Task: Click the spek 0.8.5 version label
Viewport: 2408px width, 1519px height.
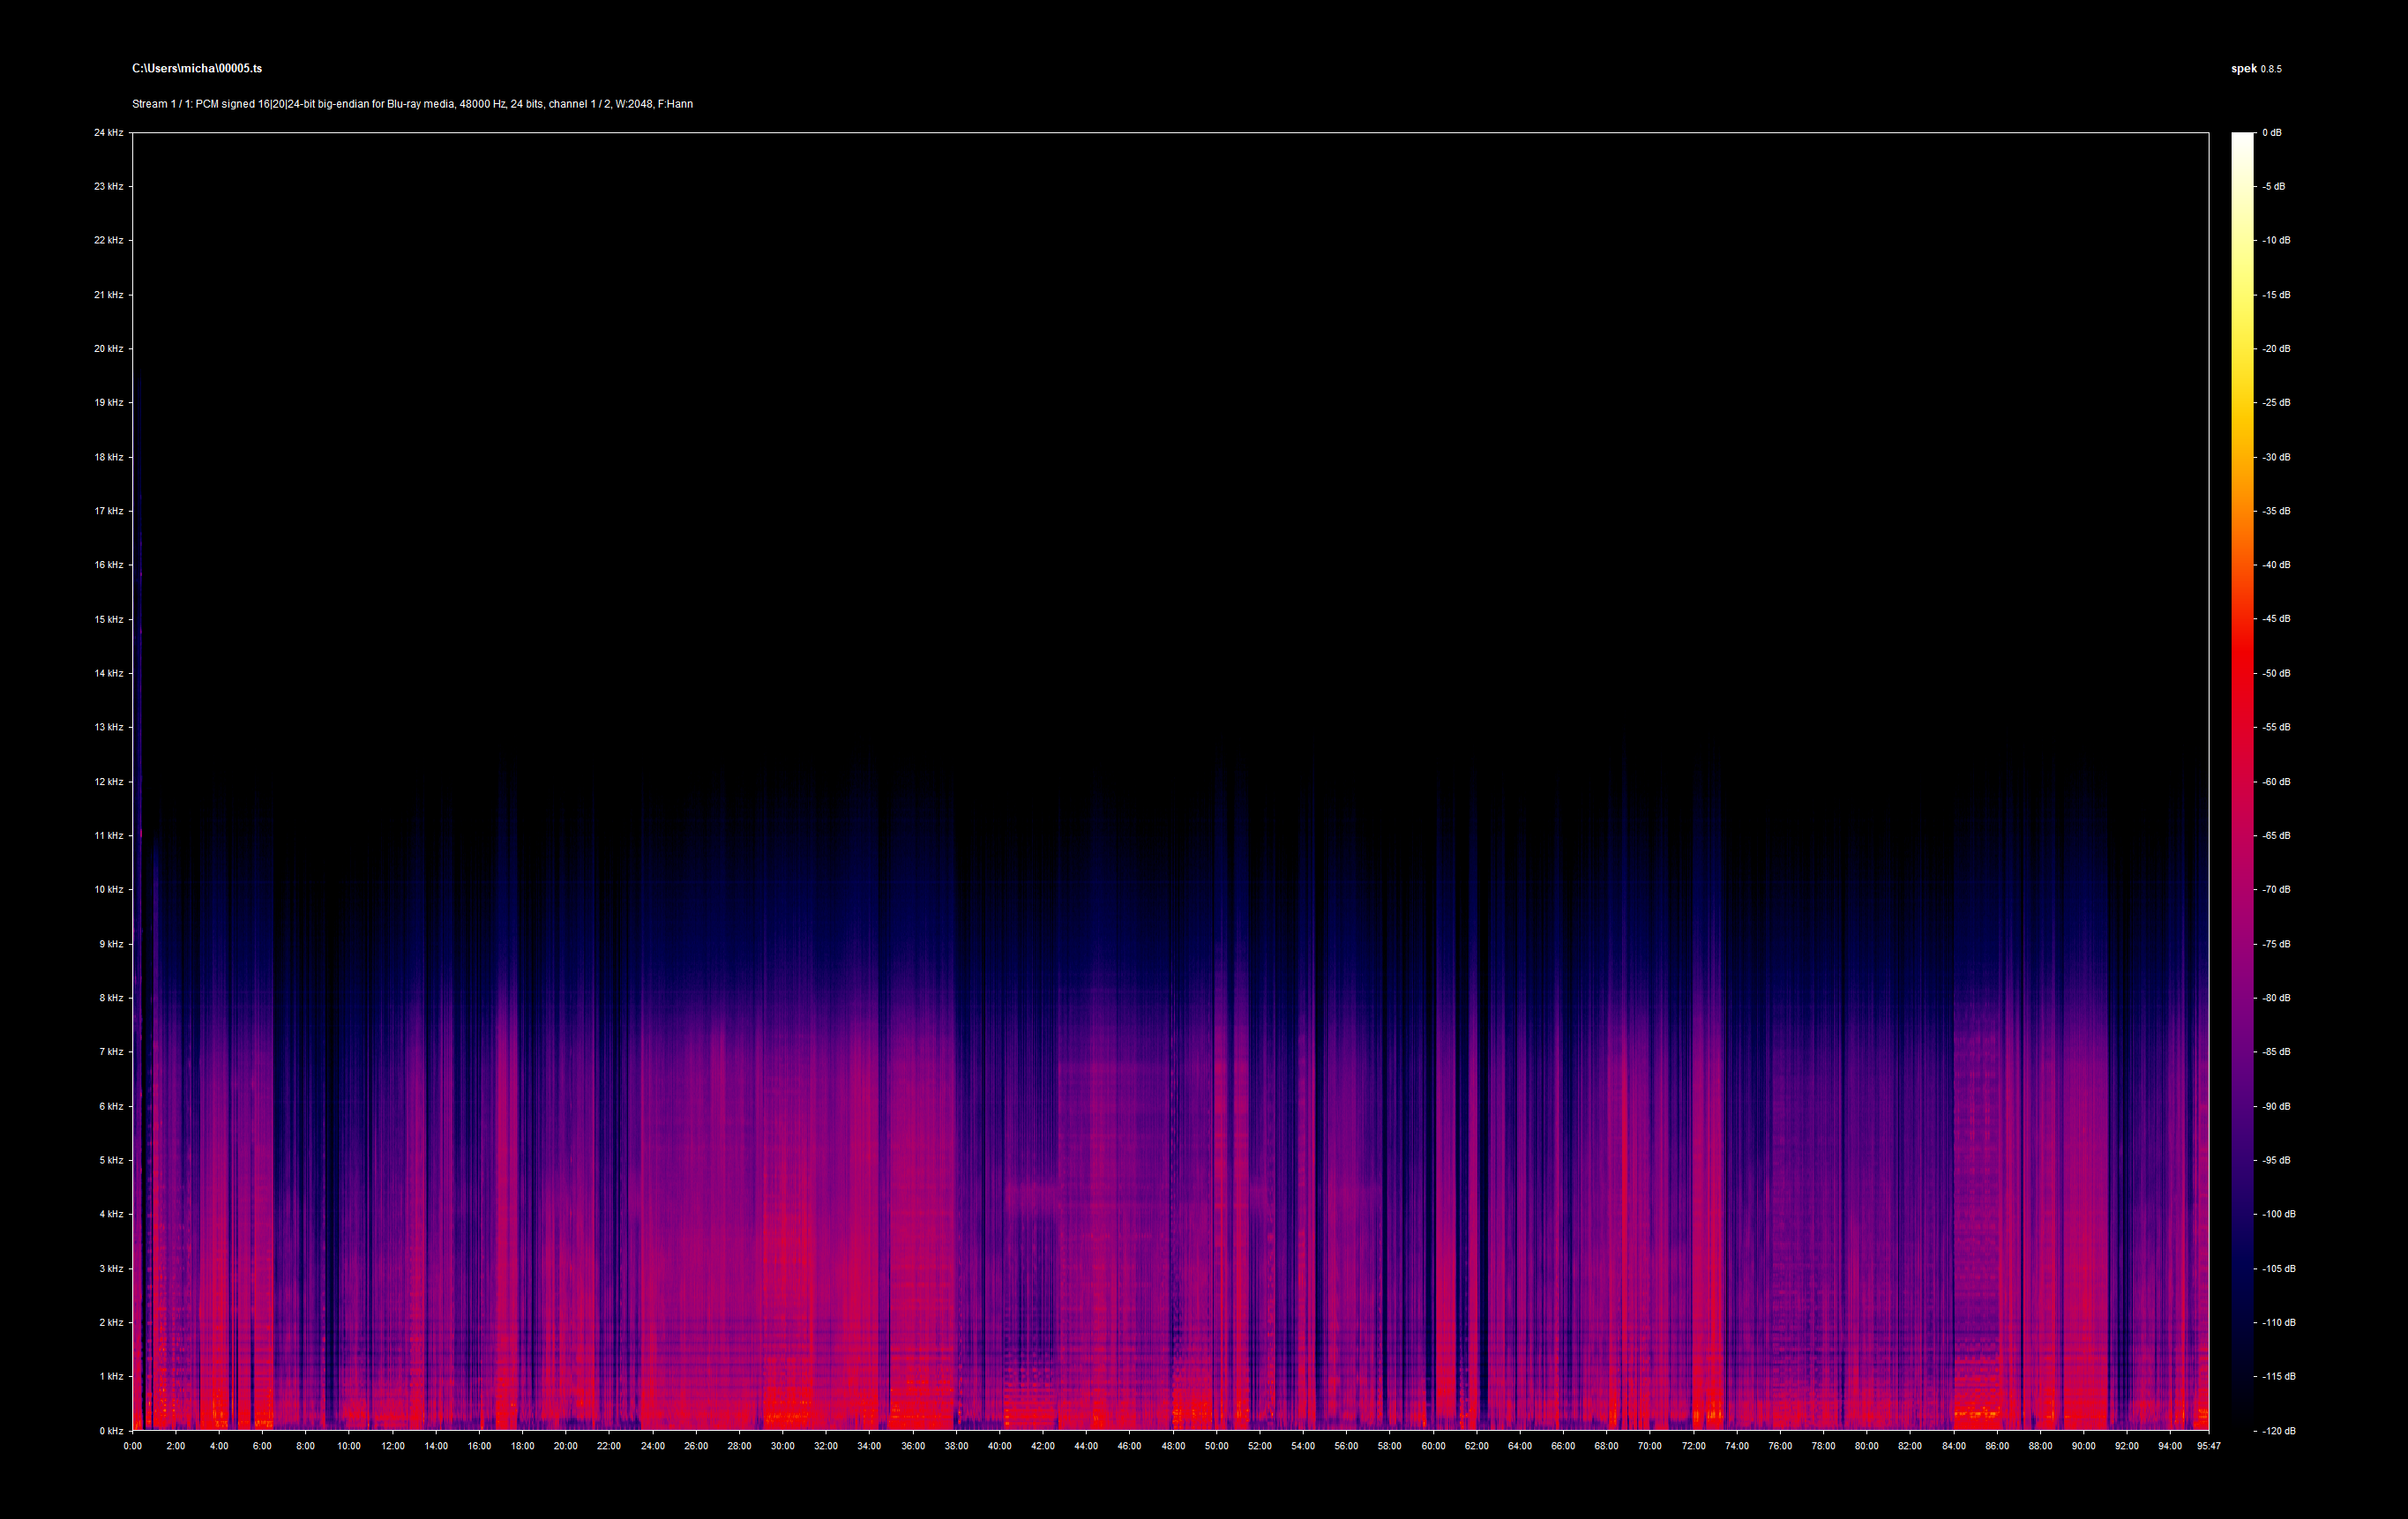Action: click(2256, 69)
